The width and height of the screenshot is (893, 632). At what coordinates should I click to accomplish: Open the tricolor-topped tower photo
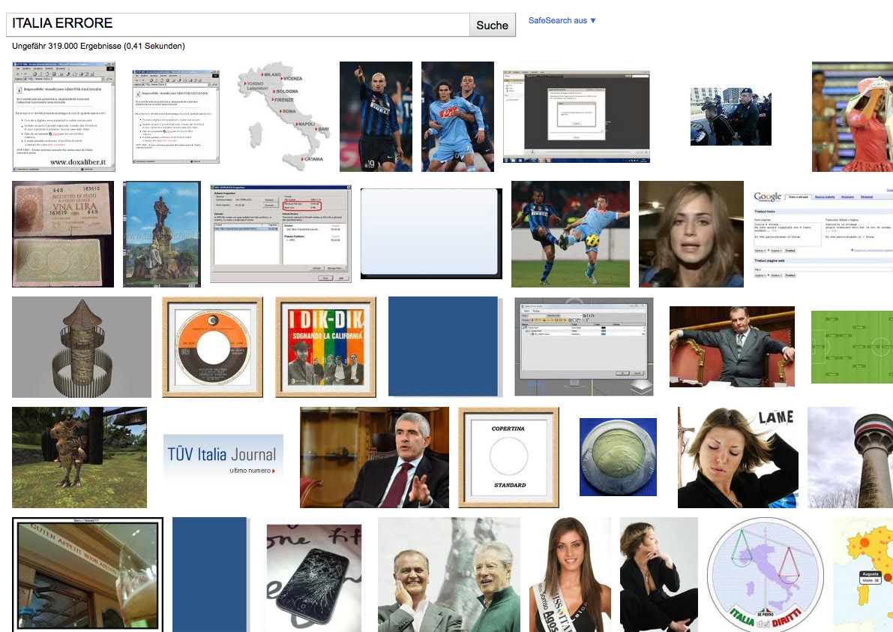(850, 458)
